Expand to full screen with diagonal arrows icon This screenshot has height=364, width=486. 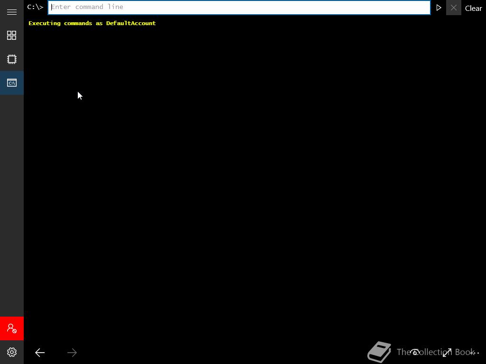coord(447,352)
